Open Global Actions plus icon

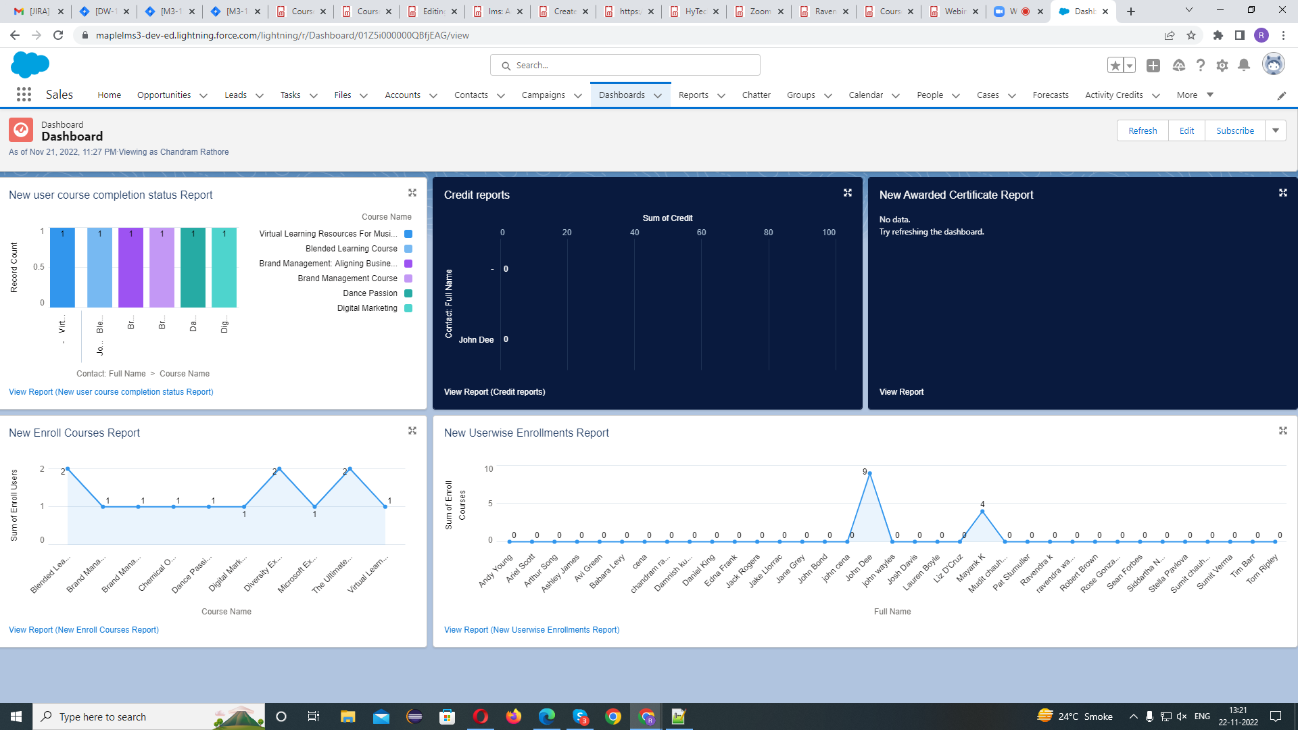click(x=1153, y=66)
